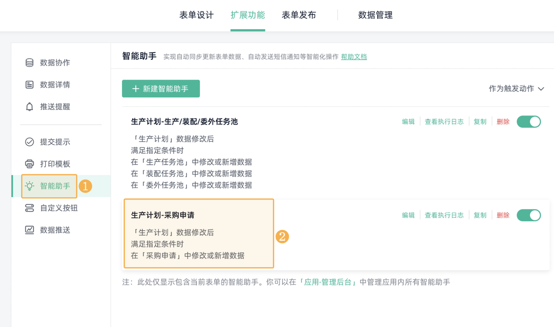This screenshot has width=554, height=327.
Task: Click 编辑 for 生产计划-采购申请 assistant
Action: [x=408, y=215]
